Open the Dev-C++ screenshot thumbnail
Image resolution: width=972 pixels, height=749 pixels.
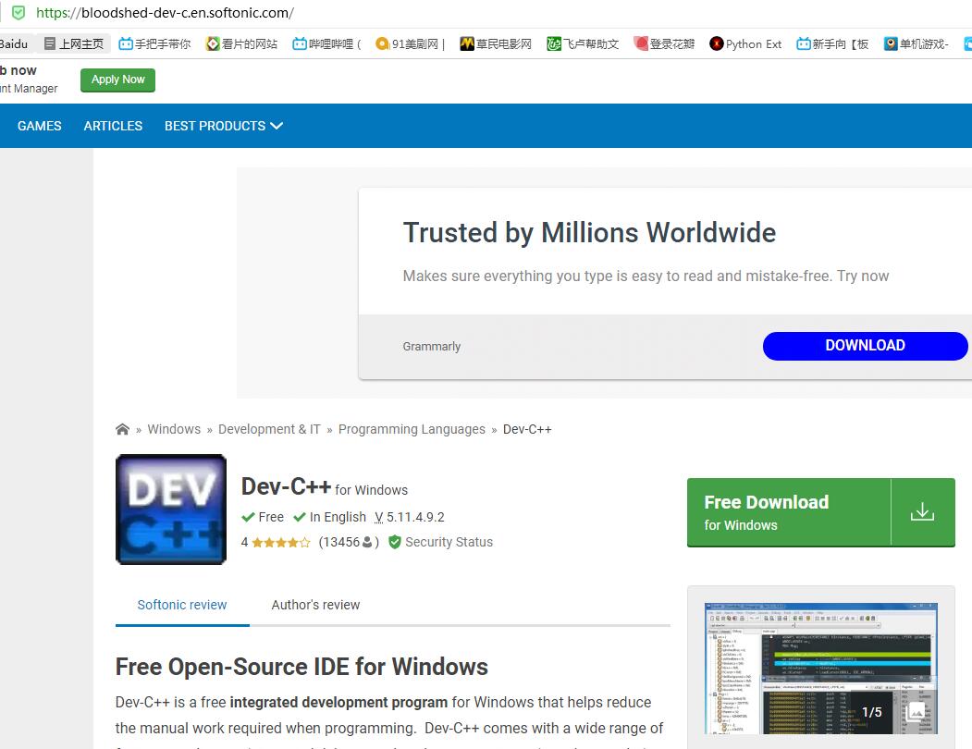(x=820, y=668)
